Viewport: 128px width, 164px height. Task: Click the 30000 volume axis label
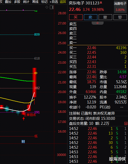(x=62, y=155)
